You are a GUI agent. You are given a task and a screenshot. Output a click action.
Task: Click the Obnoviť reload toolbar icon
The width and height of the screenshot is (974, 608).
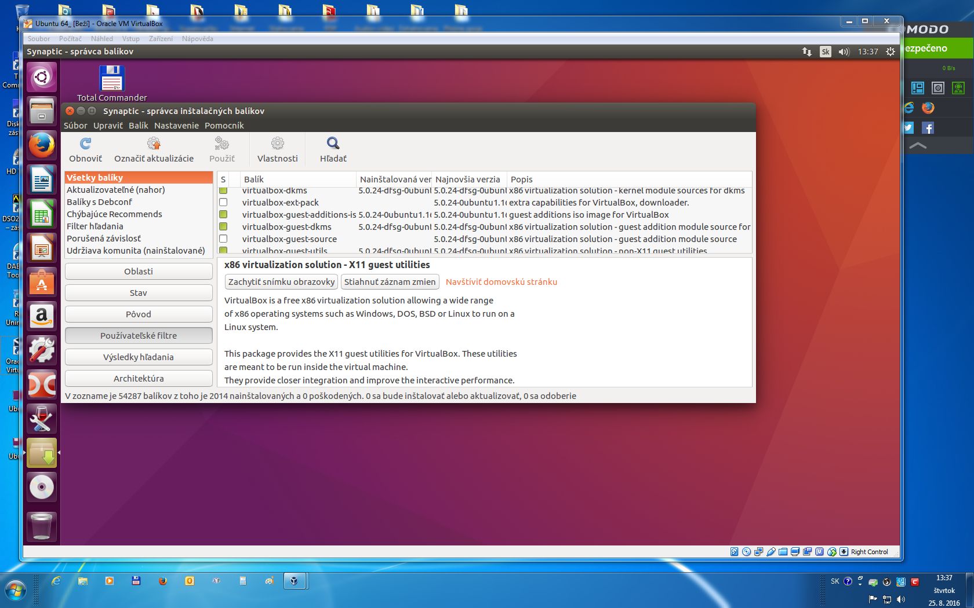(85, 144)
